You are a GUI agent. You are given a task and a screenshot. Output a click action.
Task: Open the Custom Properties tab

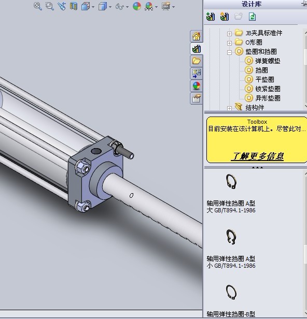tap(196, 98)
